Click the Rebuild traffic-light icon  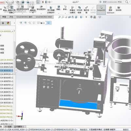43,2
